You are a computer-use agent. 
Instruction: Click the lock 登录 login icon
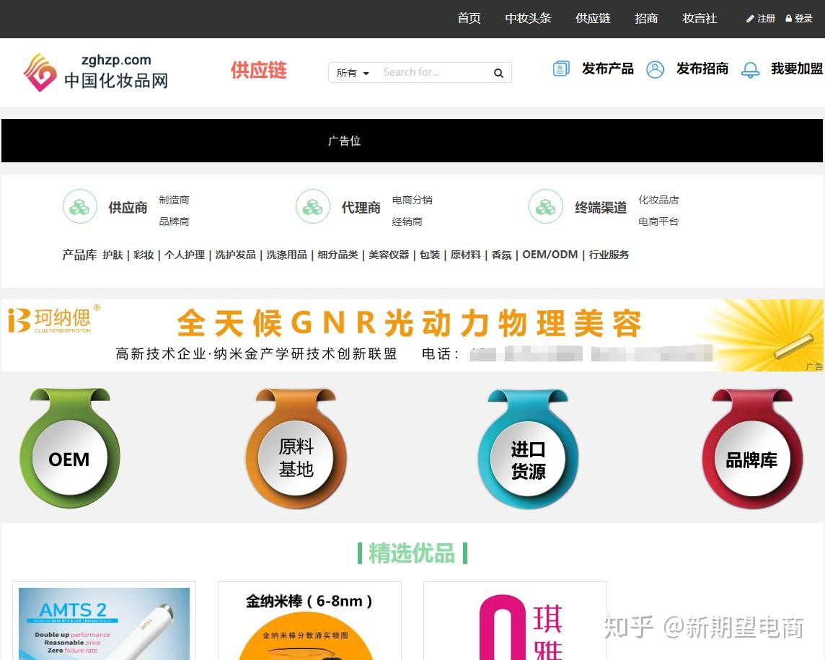point(789,19)
